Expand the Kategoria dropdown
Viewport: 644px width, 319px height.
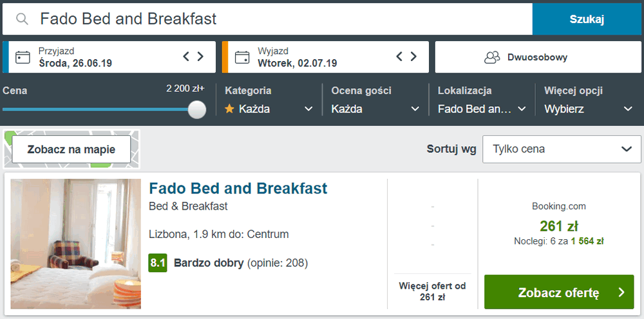[x=269, y=109]
